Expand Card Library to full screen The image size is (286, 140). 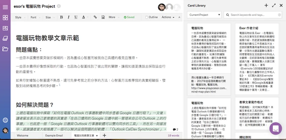(274, 5)
